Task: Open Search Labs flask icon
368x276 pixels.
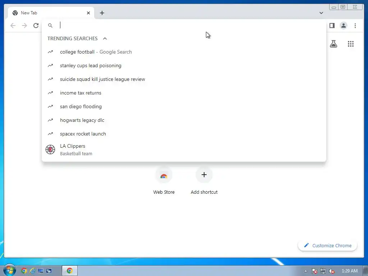Action: 333,44
